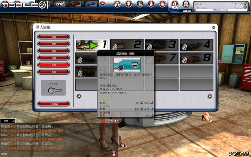Click the second red button in the left list

coord(54,44)
